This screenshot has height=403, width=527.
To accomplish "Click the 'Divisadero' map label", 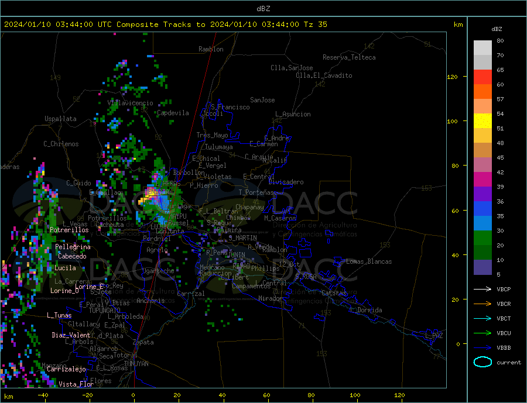I will click(x=286, y=182).
